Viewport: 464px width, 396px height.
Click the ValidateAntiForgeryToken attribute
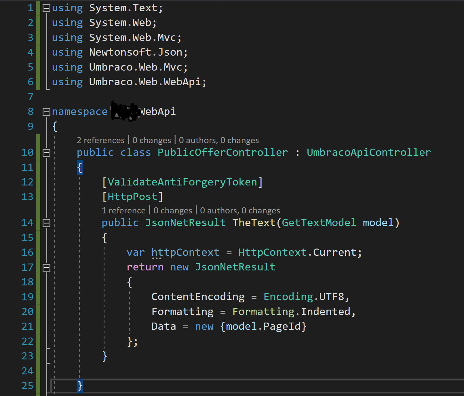coord(182,182)
